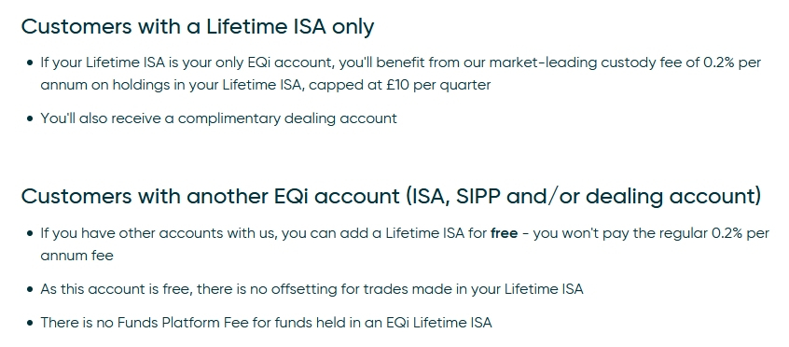
Task: Click the "annum fee" line of text
Action: (x=77, y=256)
